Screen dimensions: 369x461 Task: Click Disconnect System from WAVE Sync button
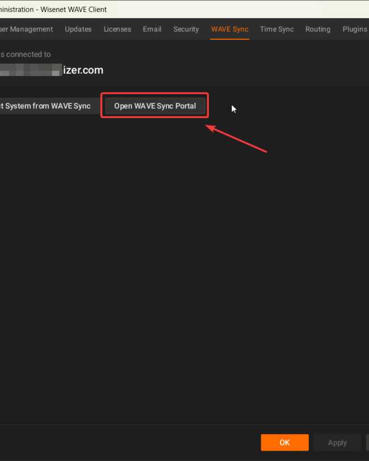click(50, 106)
